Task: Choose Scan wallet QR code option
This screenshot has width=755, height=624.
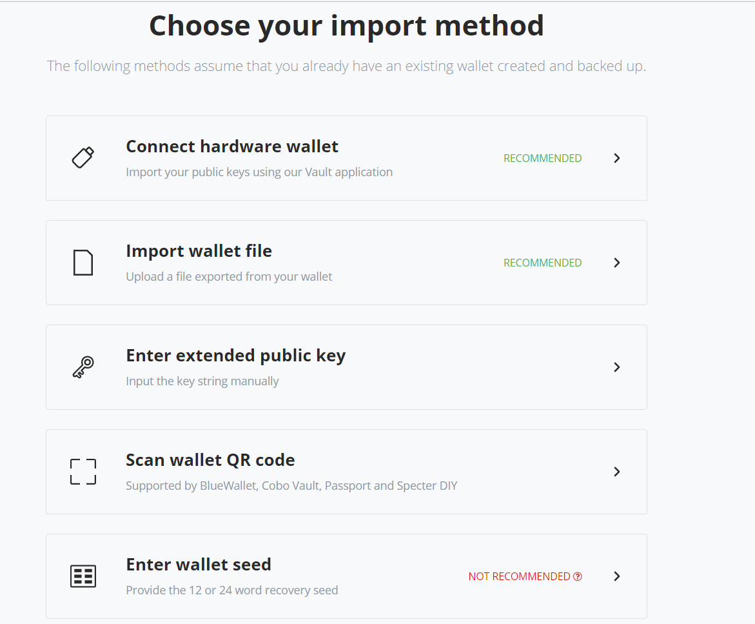Action: 210,460
